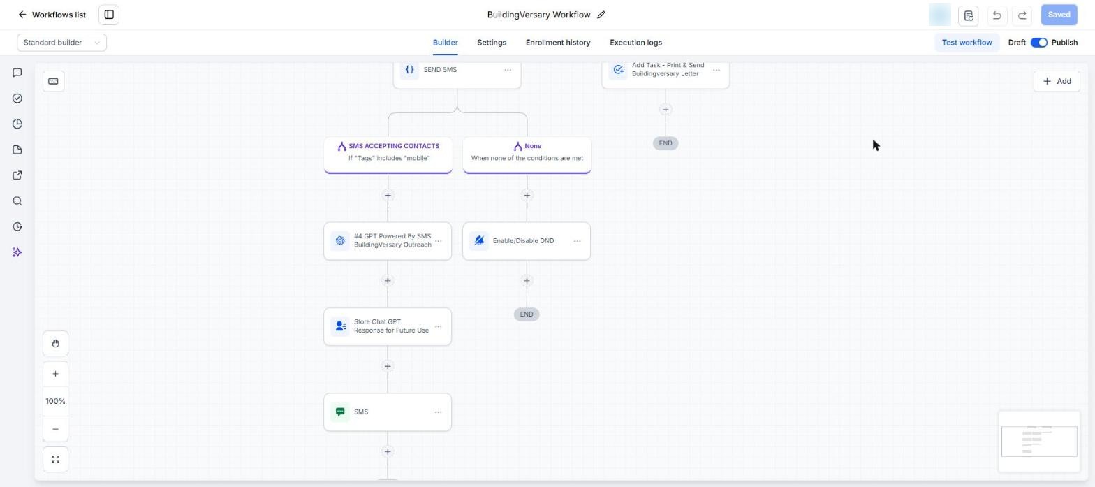Open options for Add Task Print & Send node
The image size is (1095, 487).
pos(716,70)
